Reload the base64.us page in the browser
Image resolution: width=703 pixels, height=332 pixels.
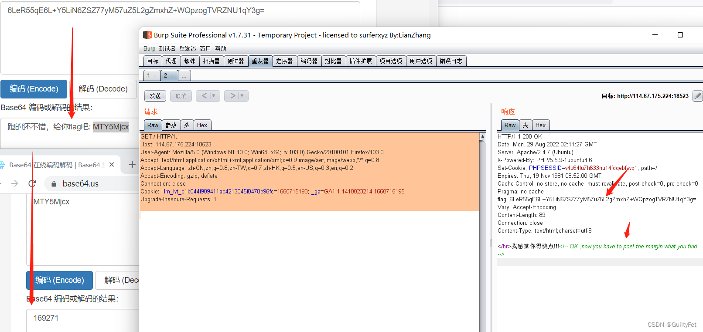point(32,184)
